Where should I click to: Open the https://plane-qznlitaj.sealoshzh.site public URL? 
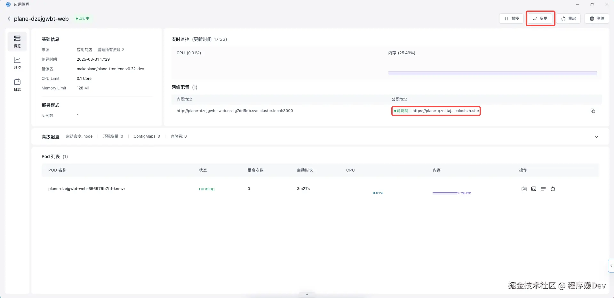[446, 111]
